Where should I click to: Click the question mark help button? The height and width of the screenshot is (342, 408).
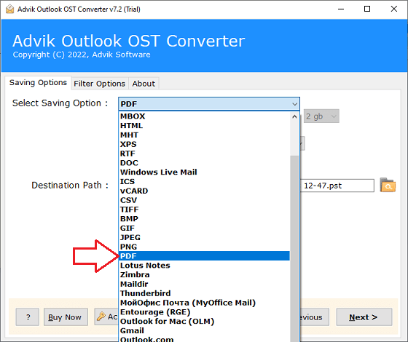[28, 317]
